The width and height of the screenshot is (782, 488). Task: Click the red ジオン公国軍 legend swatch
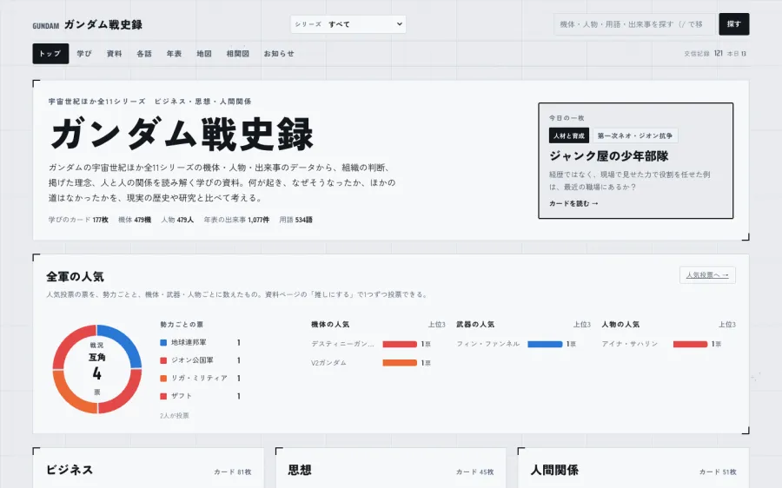(163, 360)
